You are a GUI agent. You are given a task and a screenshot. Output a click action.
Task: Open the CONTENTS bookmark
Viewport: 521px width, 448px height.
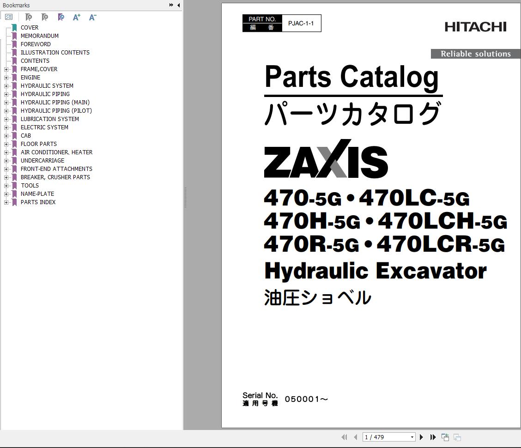[35, 61]
